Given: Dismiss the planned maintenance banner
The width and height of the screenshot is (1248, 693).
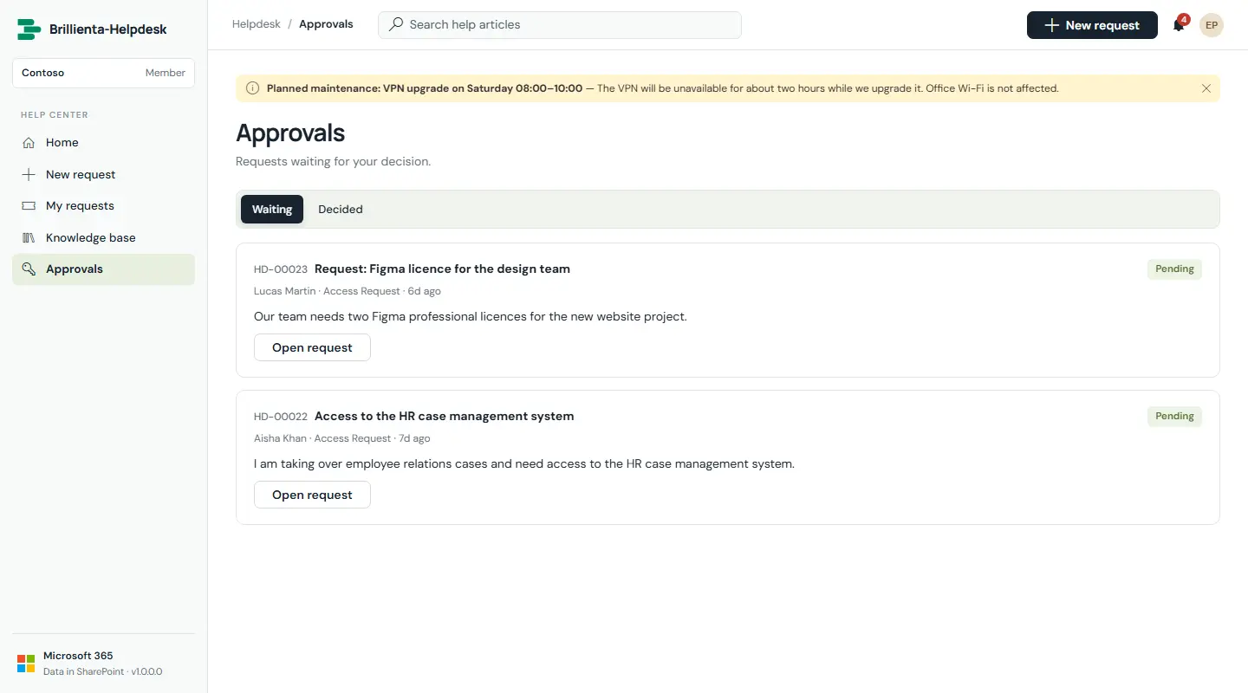Looking at the screenshot, I should tap(1206, 88).
